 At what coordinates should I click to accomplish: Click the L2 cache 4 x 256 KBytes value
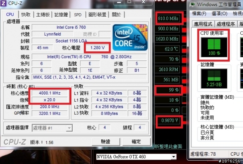click(x=109, y=107)
